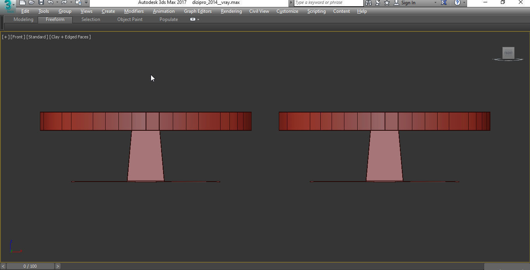Click the Project Folder icon in quick access toolbar

(78, 3)
